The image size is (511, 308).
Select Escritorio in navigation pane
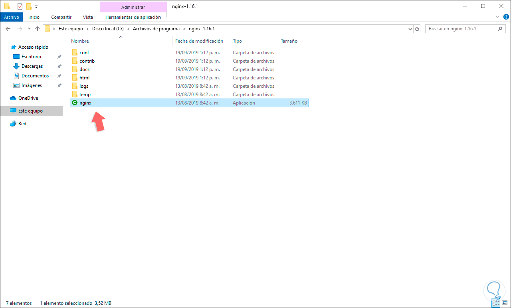tap(31, 57)
